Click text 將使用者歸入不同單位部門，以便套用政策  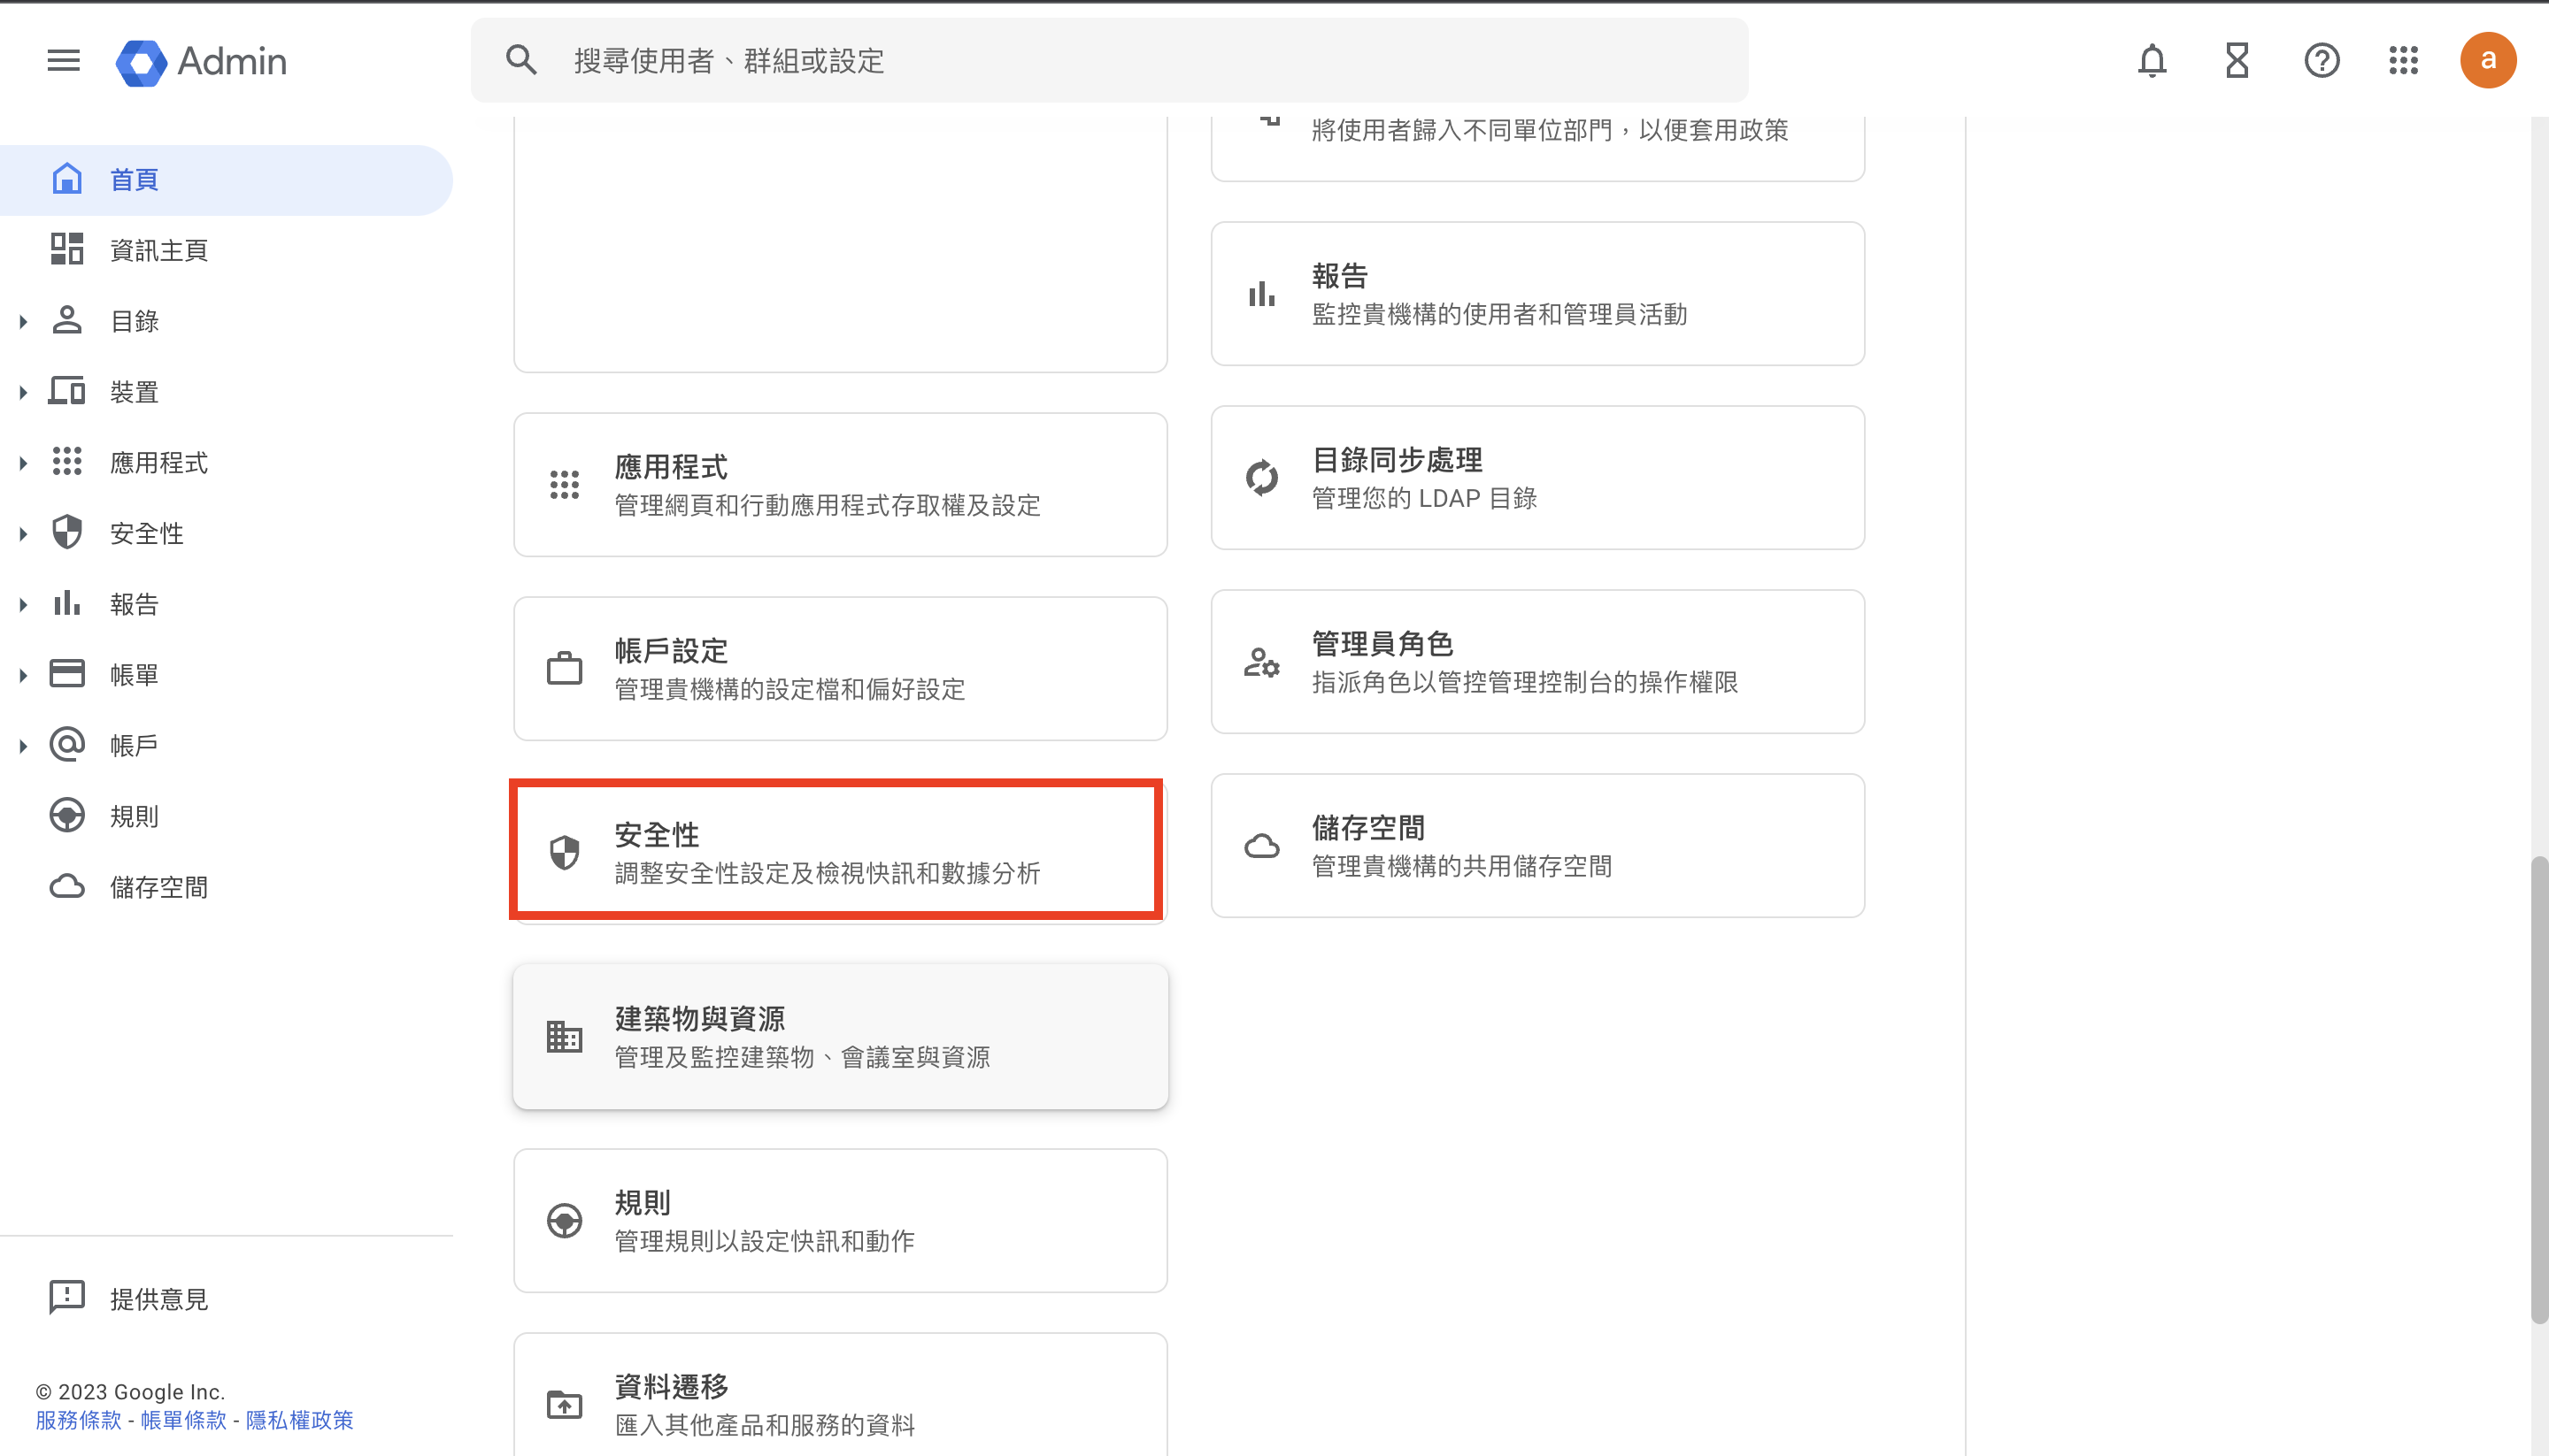pyautogui.click(x=1550, y=130)
